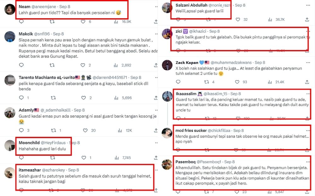Open Moonchild's profile picture
The width and height of the screenshot is (315, 196).
point(10,145)
